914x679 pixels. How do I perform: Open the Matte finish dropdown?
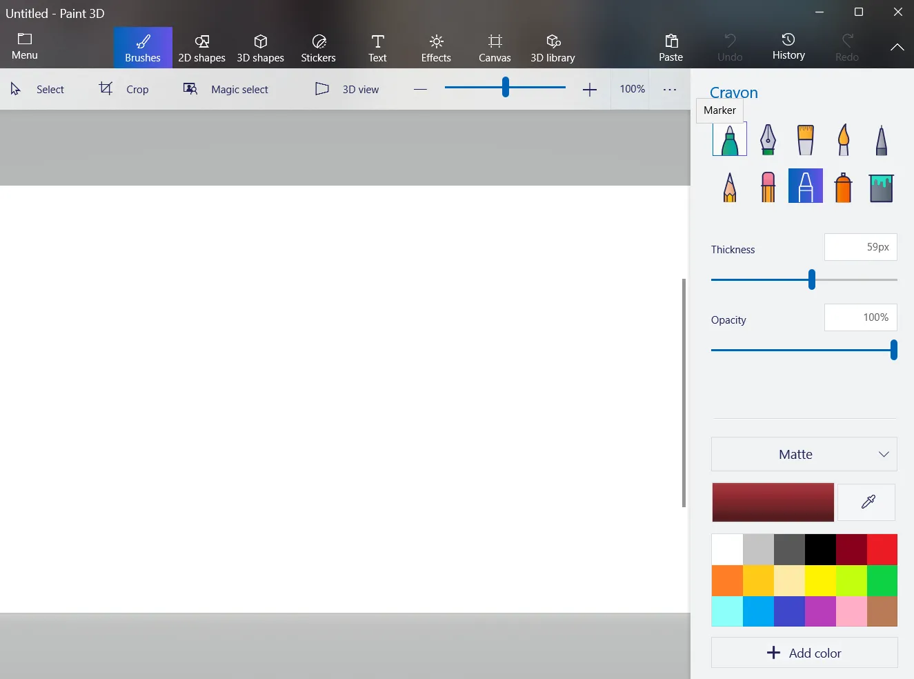(x=804, y=454)
